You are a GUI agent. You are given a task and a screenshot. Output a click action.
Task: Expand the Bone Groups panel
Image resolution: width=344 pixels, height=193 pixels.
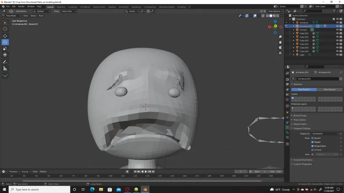pos(300,116)
